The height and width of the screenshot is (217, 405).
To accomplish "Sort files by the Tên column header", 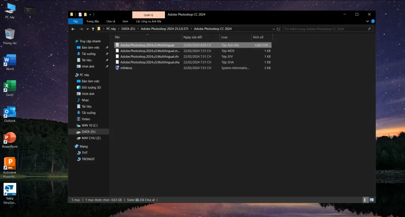I will pyautogui.click(x=148, y=37).
